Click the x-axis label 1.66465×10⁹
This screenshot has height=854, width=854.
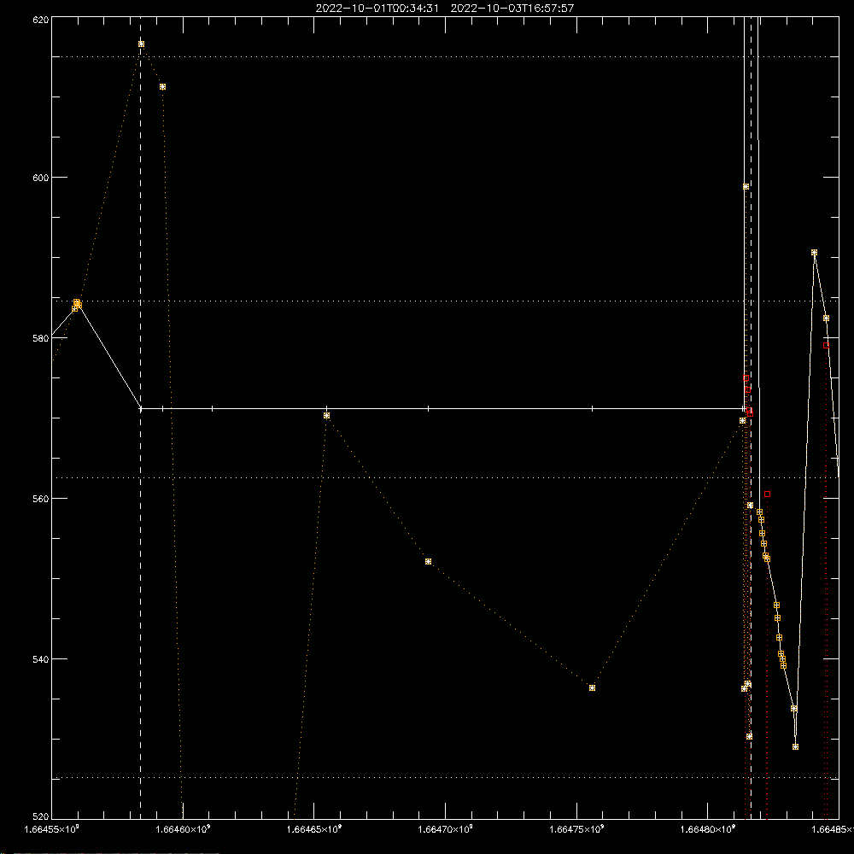click(x=314, y=829)
